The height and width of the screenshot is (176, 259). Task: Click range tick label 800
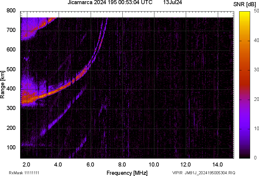[x=11, y=11]
